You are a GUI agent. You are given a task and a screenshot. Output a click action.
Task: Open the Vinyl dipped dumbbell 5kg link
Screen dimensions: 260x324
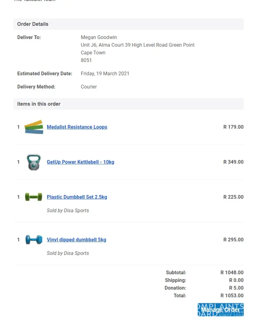76,240
